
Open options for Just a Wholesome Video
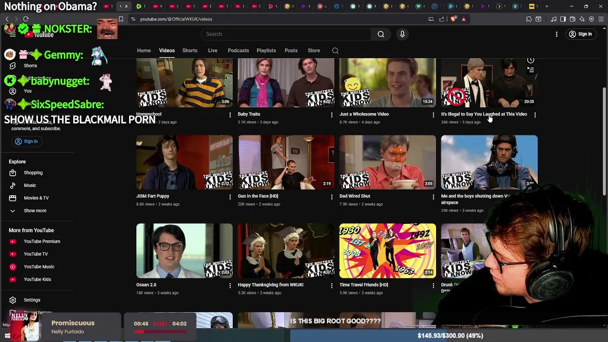tap(433, 115)
